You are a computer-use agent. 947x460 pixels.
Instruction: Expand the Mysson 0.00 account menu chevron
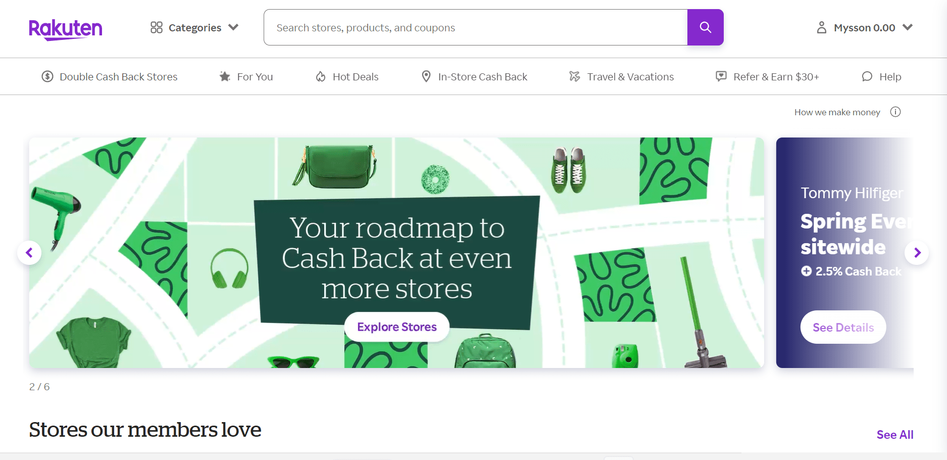click(x=908, y=27)
